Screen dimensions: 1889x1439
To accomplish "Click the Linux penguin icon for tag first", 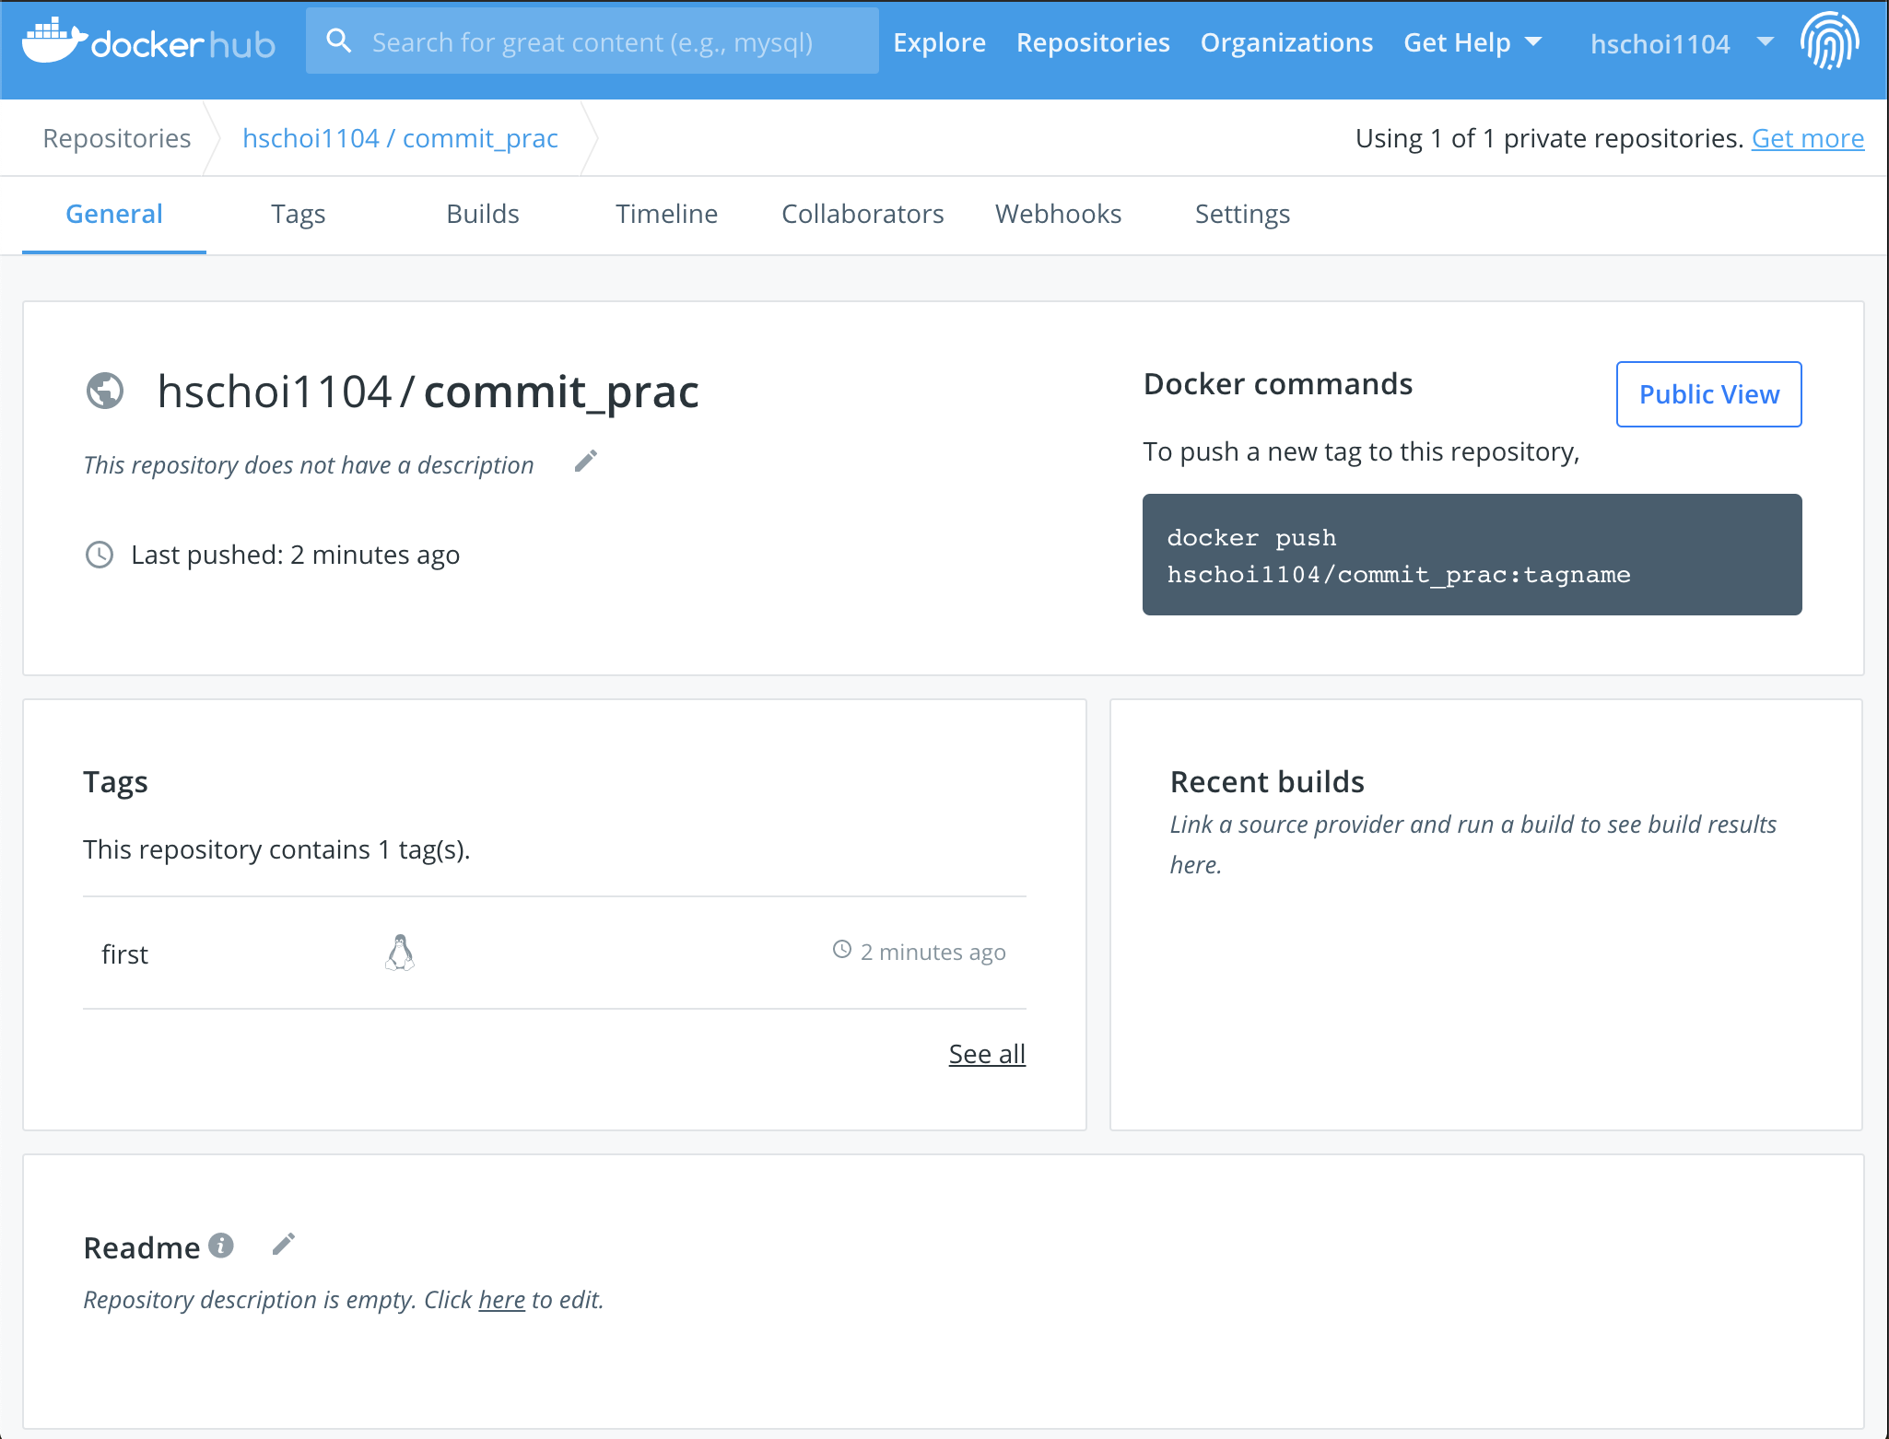I will [x=400, y=953].
